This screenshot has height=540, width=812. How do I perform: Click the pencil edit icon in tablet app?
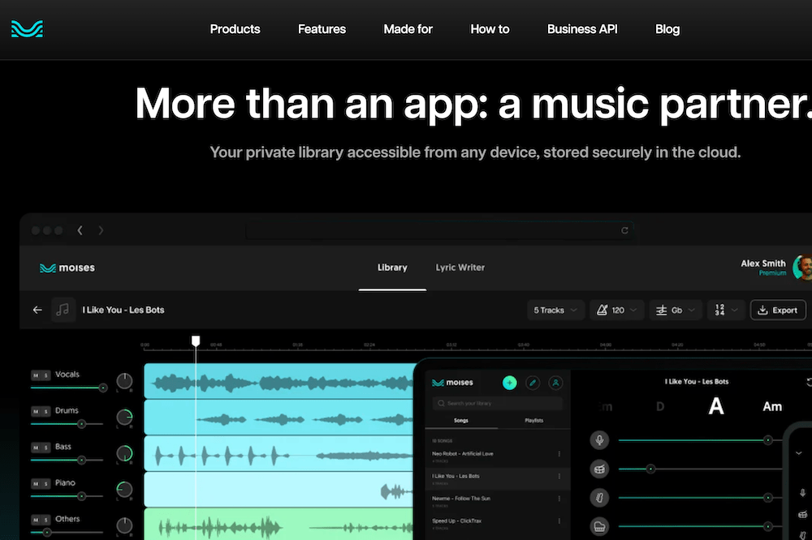[x=533, y=383]
